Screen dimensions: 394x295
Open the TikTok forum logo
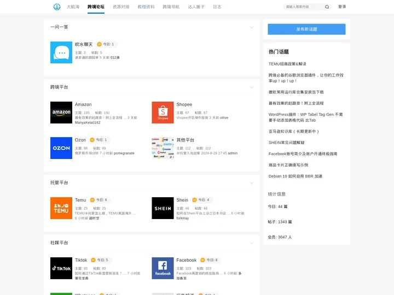61,268
